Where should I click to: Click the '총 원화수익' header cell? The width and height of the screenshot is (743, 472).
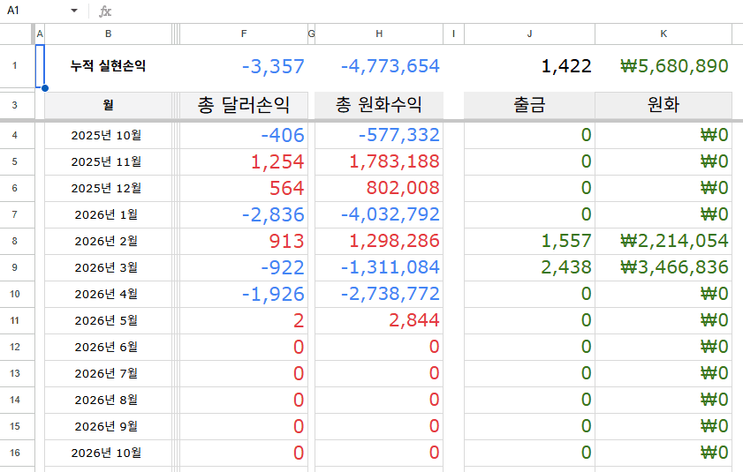(379, 105)
